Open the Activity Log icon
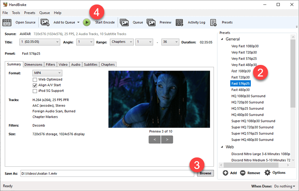Image resolution: width=299 pixels, height=191 pixels. pos(179,22)
